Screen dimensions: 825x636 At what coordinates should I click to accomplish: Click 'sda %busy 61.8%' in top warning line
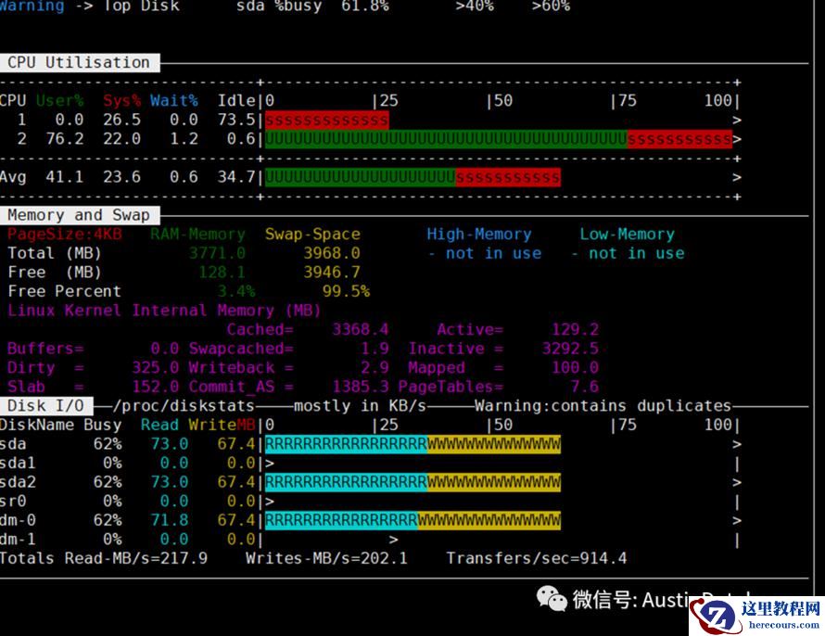[x=312, y=6]
